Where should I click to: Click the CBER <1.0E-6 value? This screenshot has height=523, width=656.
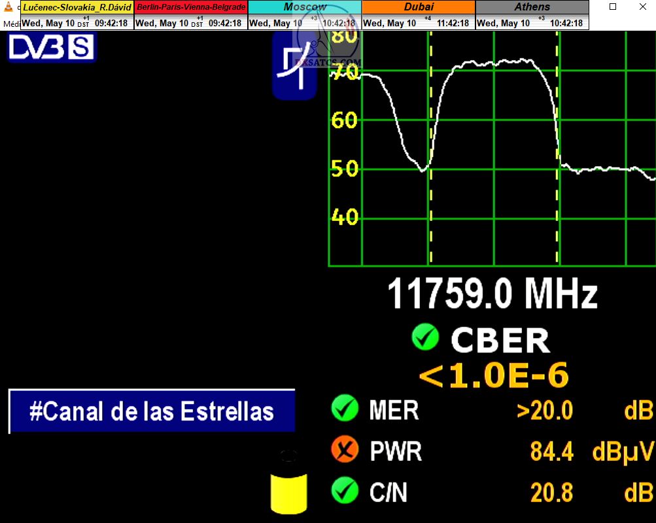tap(493, 376)
